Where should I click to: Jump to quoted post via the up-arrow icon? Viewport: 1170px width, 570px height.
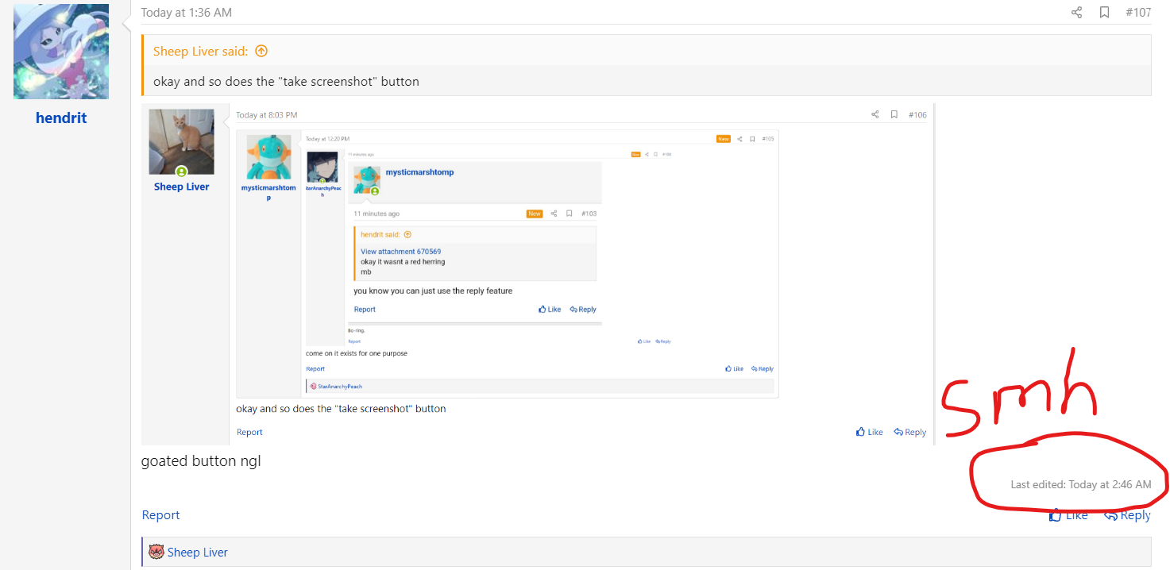coord(261,51)
